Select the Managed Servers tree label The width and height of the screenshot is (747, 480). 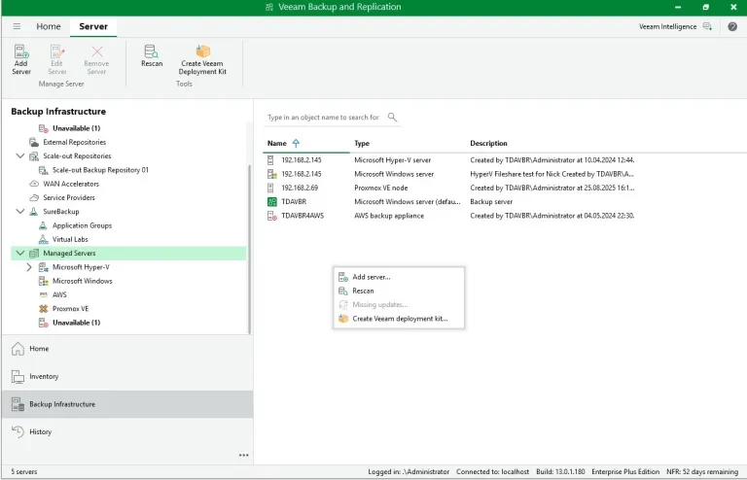pos(69,253)
